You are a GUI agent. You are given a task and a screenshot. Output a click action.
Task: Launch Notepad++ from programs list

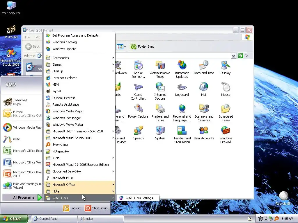tap(79, 151)
